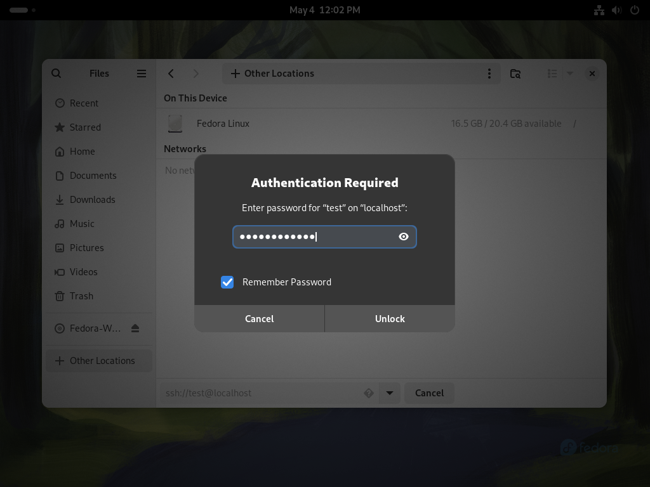
Task: Open Videos folder in sidebar
Action: pos(99,271)
